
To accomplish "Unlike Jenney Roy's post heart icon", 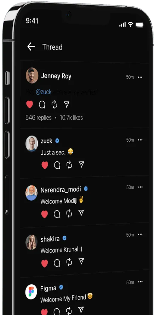I will point(30,105).
